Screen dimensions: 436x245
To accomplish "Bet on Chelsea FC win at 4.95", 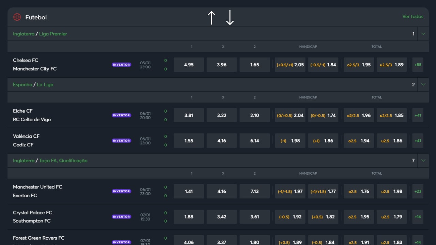I will click(x=189, y=65).
